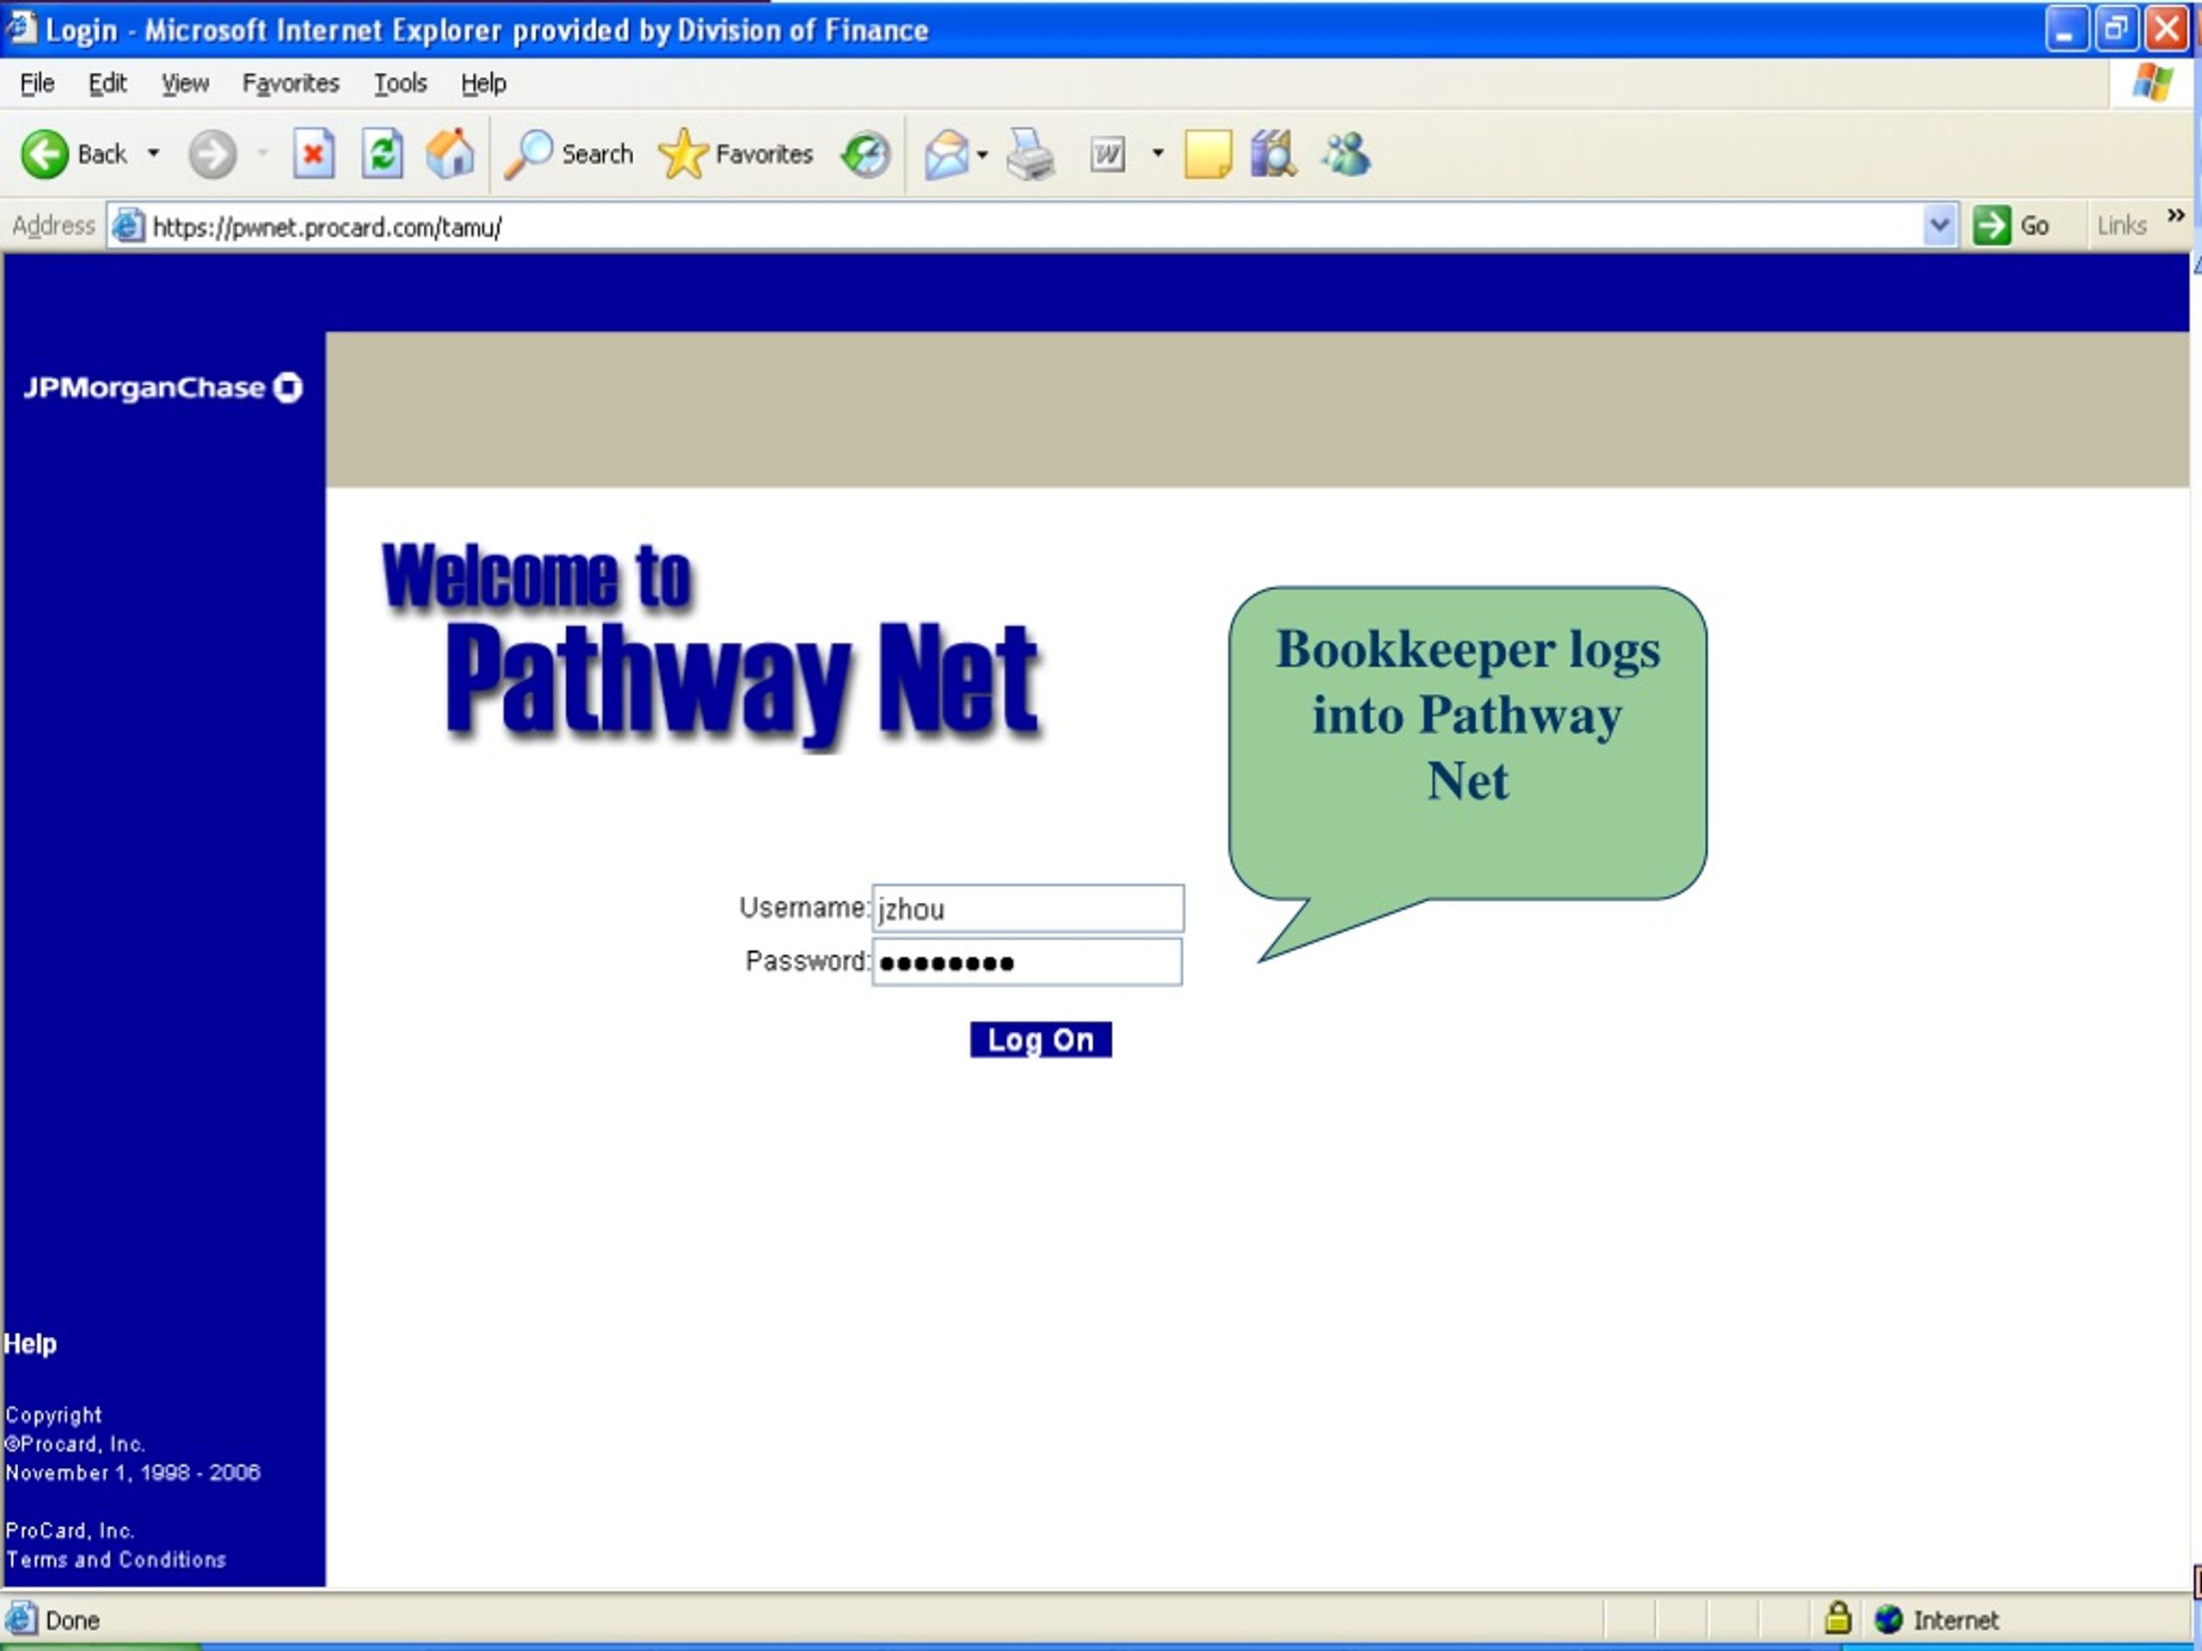Open the Favorites menu
The width and height of the screenshot is (2202, 1651).
click(x=291, y=83)
